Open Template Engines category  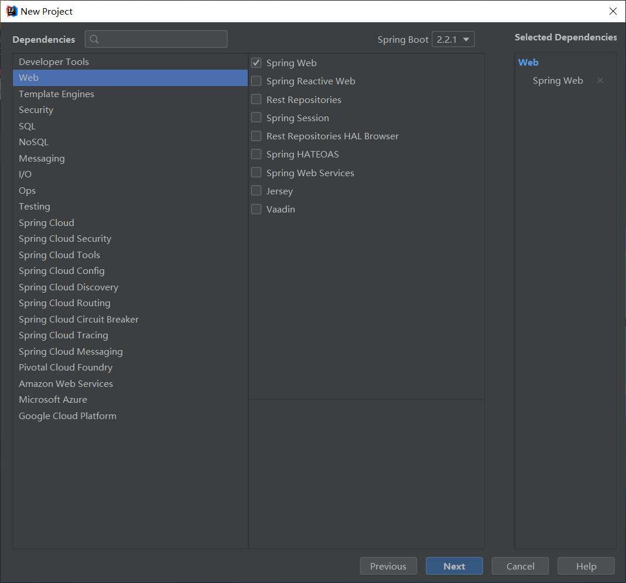pos(130,94)
